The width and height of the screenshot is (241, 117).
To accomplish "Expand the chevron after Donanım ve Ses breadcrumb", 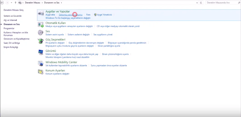I will pyautogui.click(x=61, y=3).
